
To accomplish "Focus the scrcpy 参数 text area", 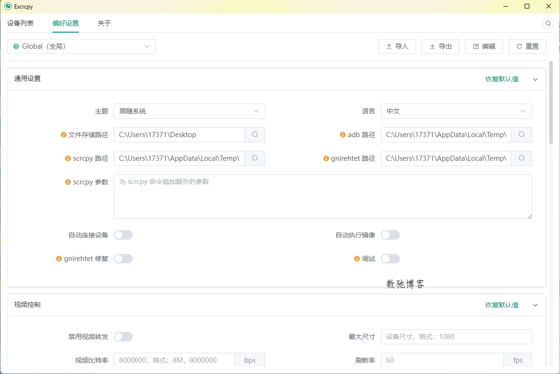I will click(323, 197).
